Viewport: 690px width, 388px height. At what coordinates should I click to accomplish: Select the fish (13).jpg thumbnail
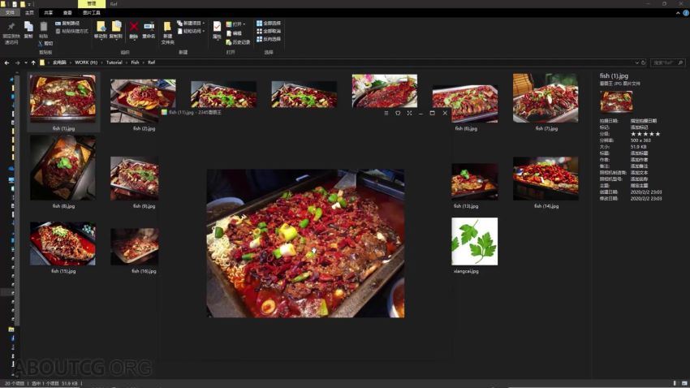click(x=474, y=181)
